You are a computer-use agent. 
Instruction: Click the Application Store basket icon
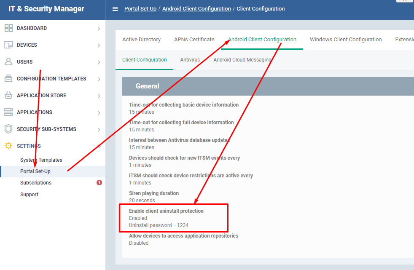pos(8,95)
